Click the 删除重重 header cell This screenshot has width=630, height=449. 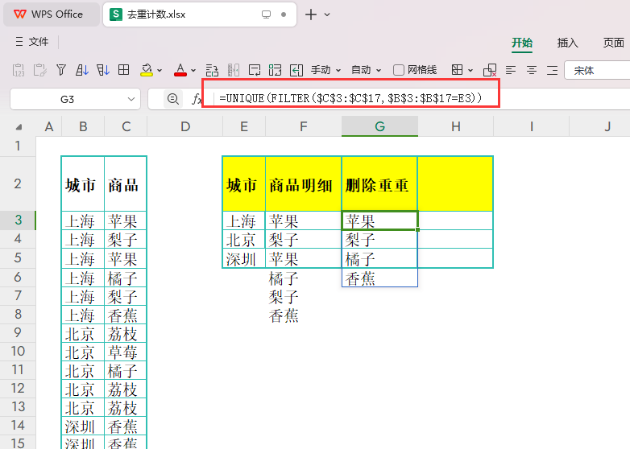pyautogui.click(x=379, y=183)
